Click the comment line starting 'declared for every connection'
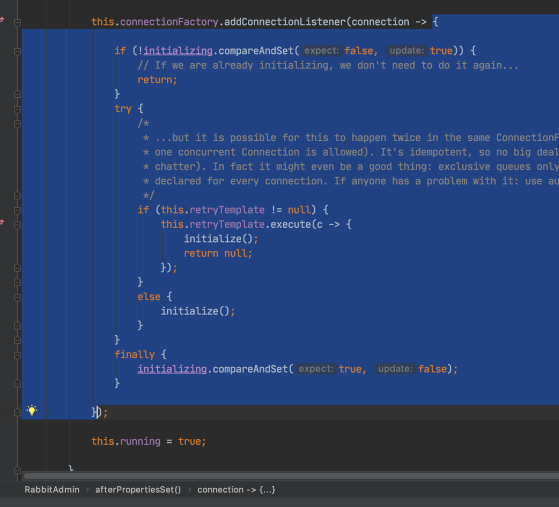The height and width of the screenshot is (507, 559). tap(351, 181)
